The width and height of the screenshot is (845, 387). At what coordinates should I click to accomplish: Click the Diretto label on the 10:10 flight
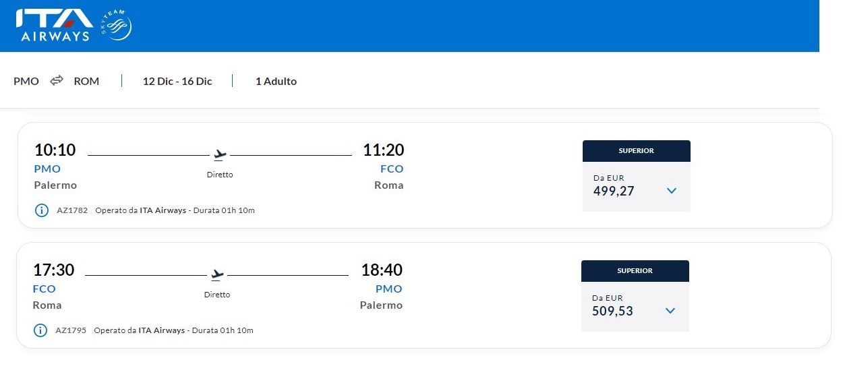pyautogui.click(x=220, y=175)
